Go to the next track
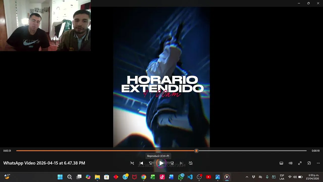 pyautogui.click(x=181, y=163)
